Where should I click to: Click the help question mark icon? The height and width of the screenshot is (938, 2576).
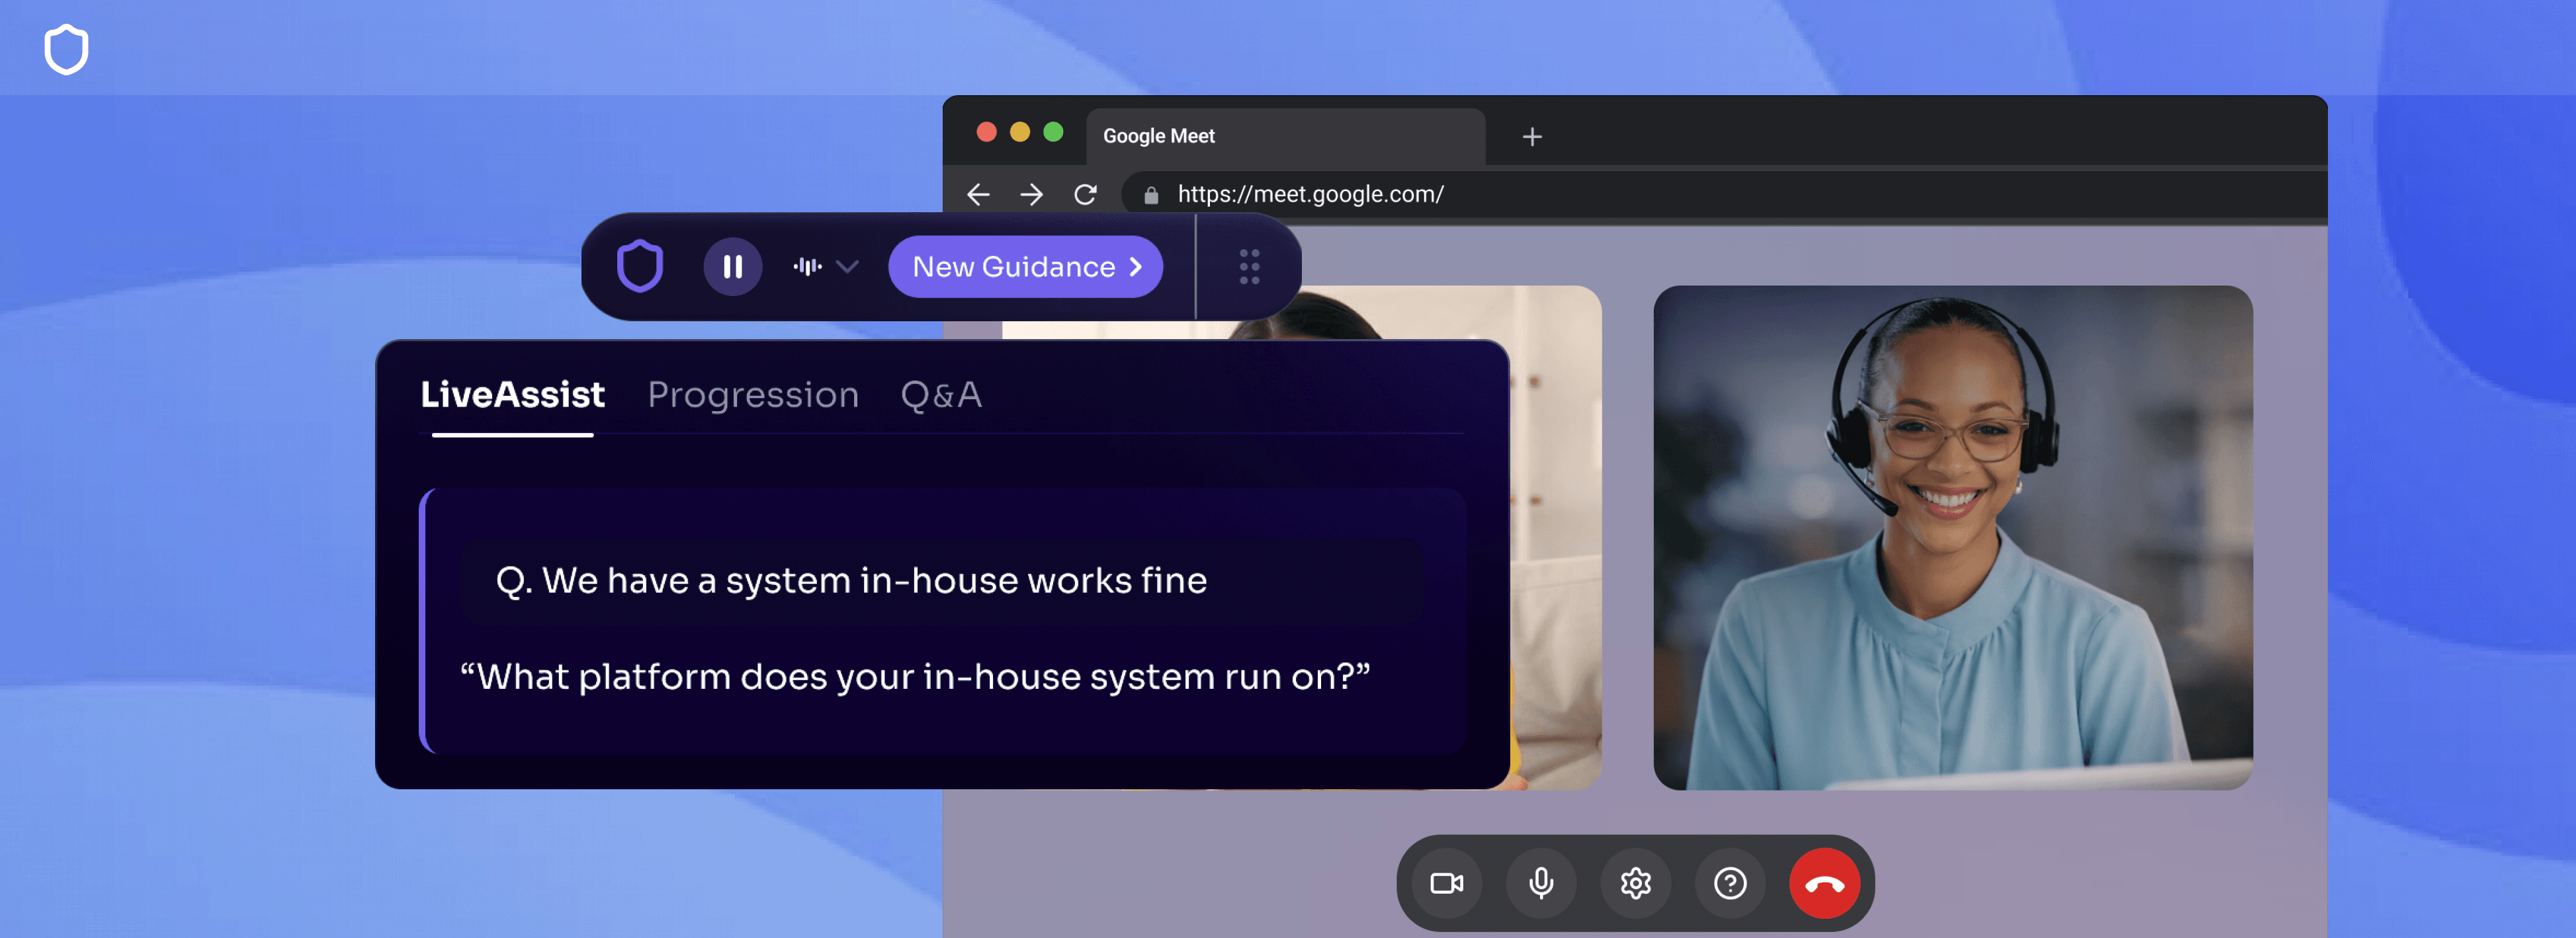(1730, 883)
